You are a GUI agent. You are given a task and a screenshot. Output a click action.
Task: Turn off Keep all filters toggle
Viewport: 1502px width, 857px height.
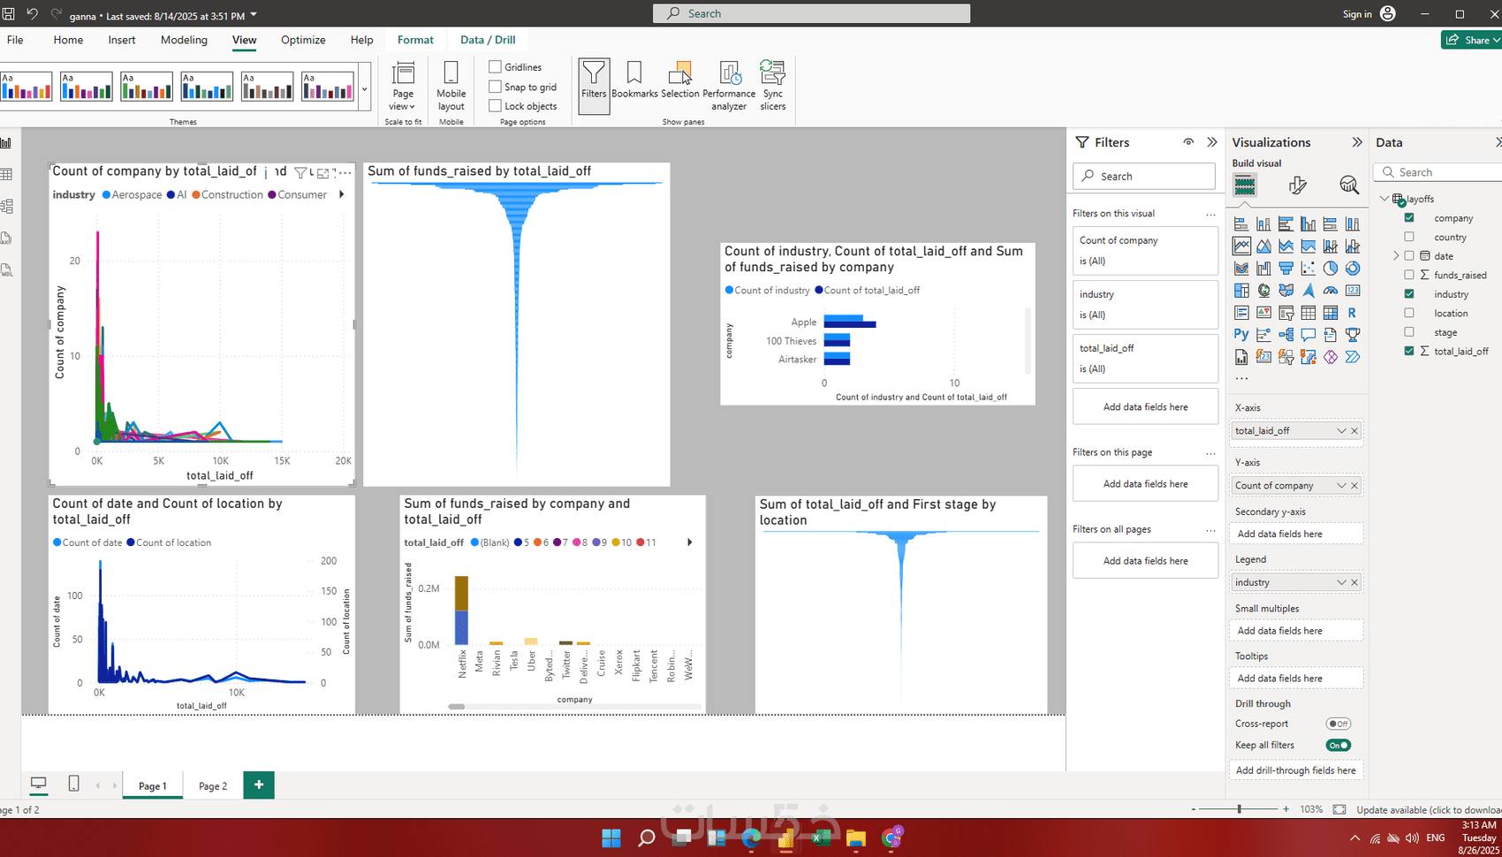pos(1339,745)
